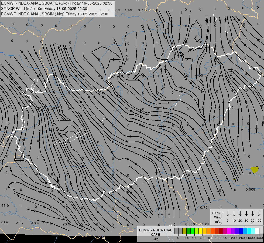The height and width of the screenshot is (243, 264).
Task: Click the wind arrow above the 100 label
Action: pyautogui.click(x=259, y=214)
